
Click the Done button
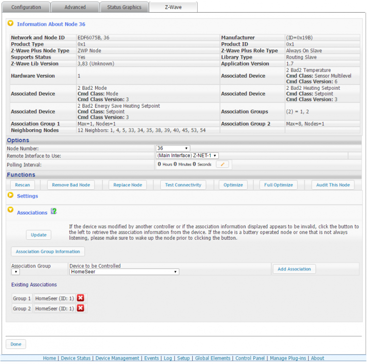(16, 344)
